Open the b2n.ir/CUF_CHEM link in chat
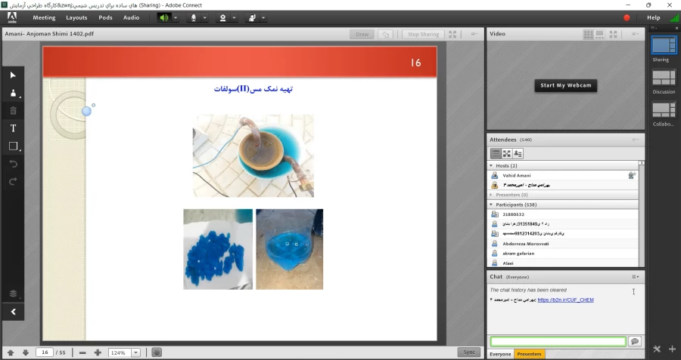The image size is (681, 360). pyautogui.click(x=565, y=300)
